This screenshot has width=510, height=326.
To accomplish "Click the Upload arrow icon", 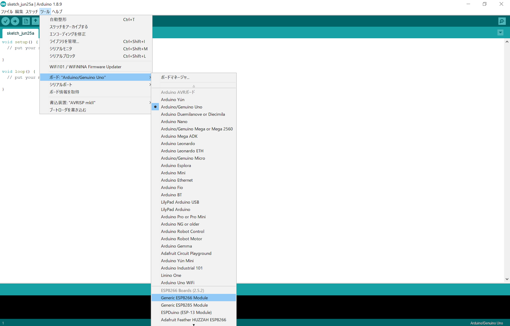I will click(15, 21).
